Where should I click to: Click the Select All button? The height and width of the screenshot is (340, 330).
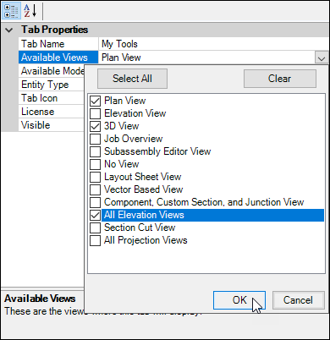pos(132,79)
